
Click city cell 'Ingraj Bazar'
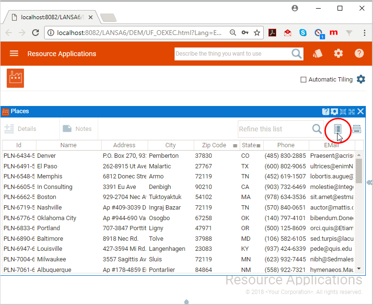[165, 208]
